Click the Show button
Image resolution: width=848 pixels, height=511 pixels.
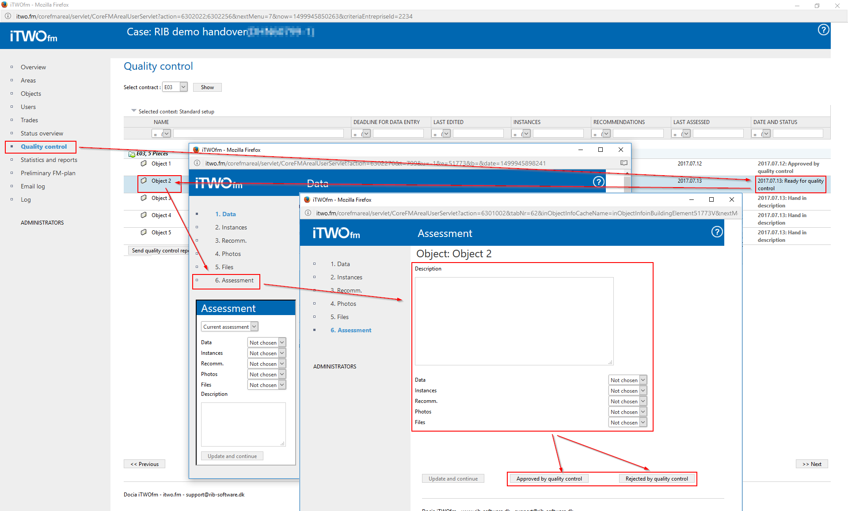tap(207, 87)
